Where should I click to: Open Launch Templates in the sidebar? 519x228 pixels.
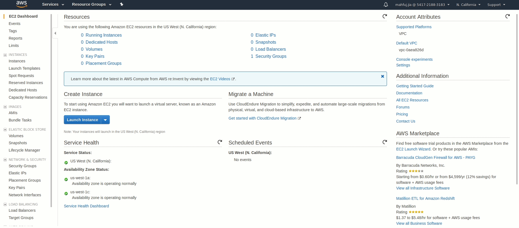[24, 68]
